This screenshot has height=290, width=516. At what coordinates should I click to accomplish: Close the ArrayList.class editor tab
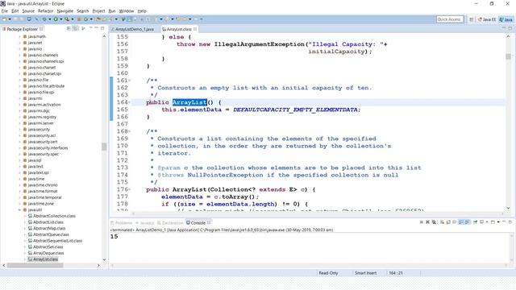click(195, 29)
